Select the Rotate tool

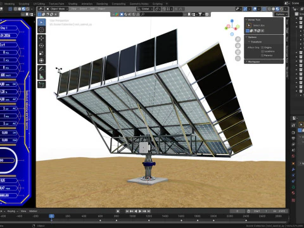(x=41, y=46)
